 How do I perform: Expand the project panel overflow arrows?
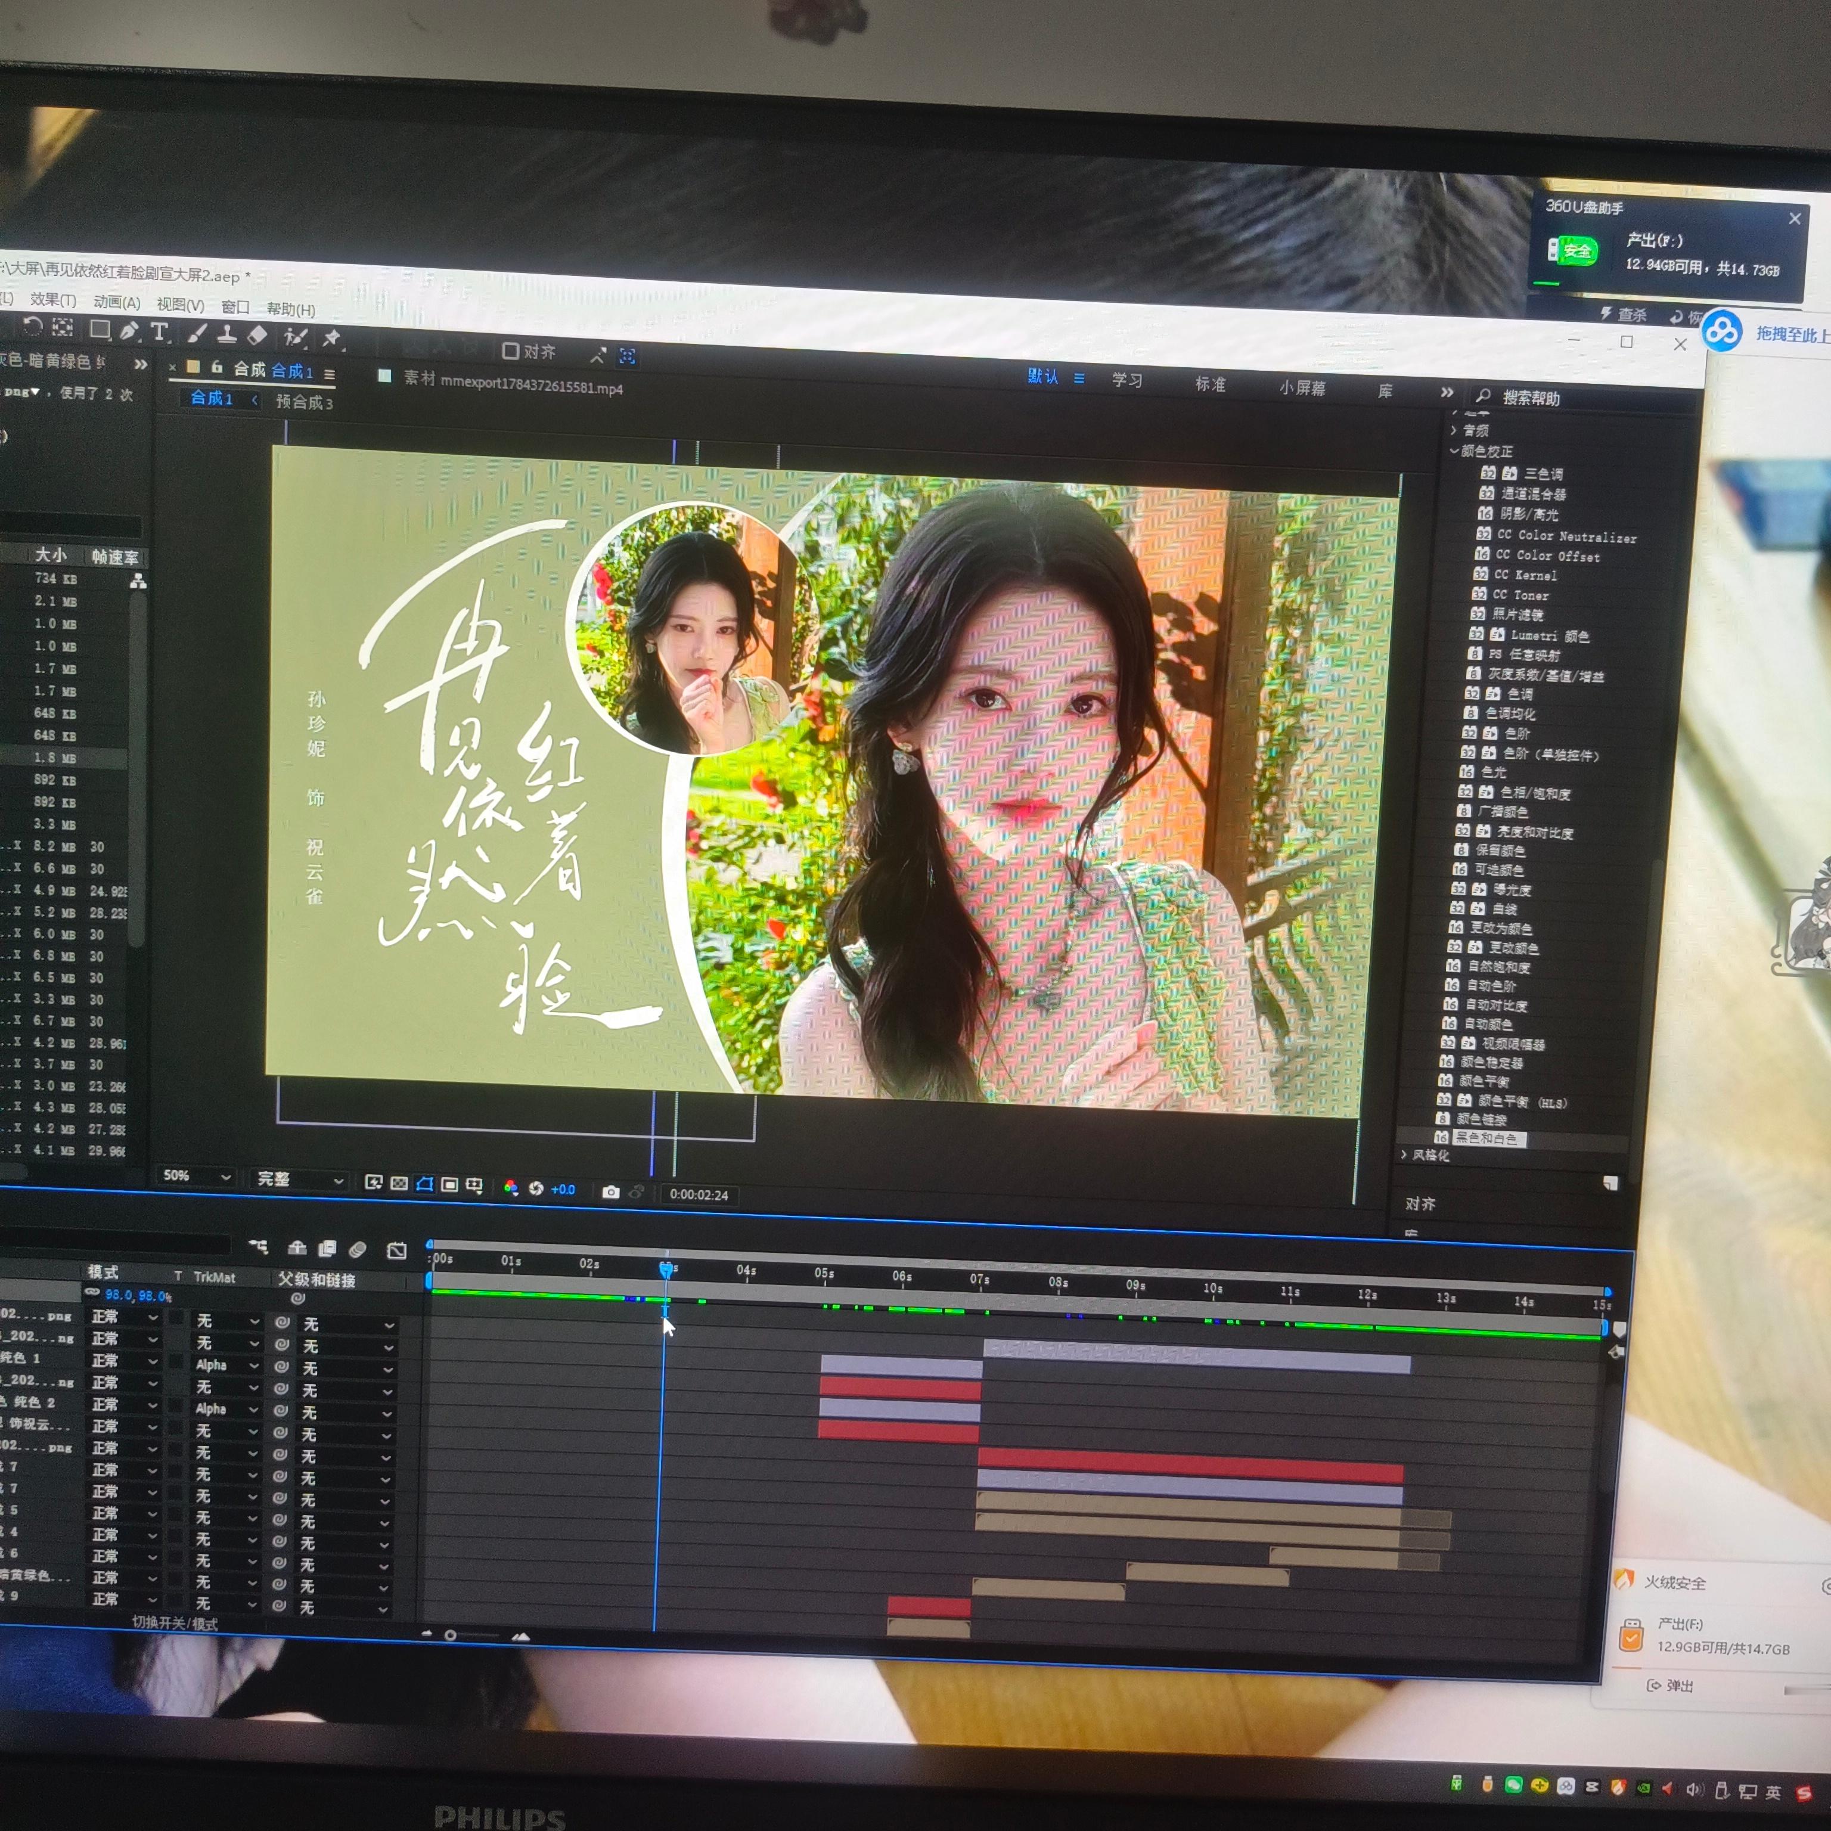point(140,364)
